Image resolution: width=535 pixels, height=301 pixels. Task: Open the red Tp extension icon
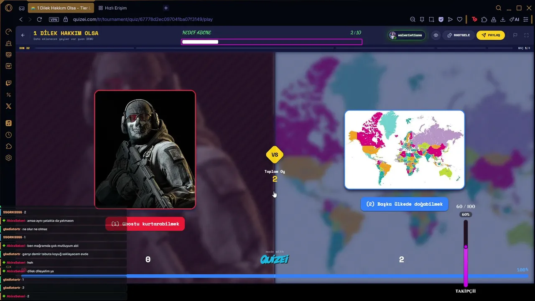[474, 19]
